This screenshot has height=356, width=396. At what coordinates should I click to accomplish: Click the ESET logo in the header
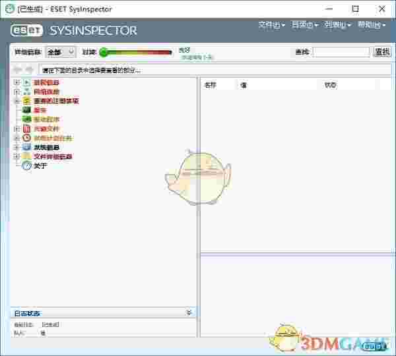[x=26, y=30]
